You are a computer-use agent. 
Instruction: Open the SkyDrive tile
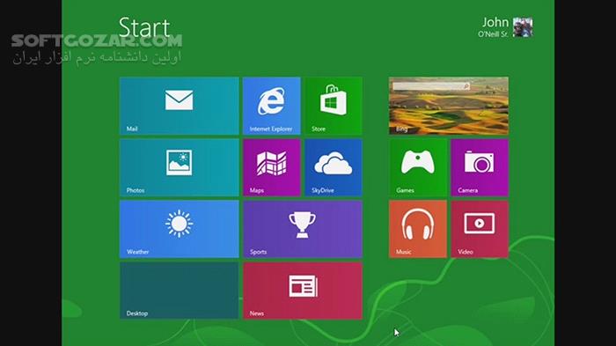[334, 167]
